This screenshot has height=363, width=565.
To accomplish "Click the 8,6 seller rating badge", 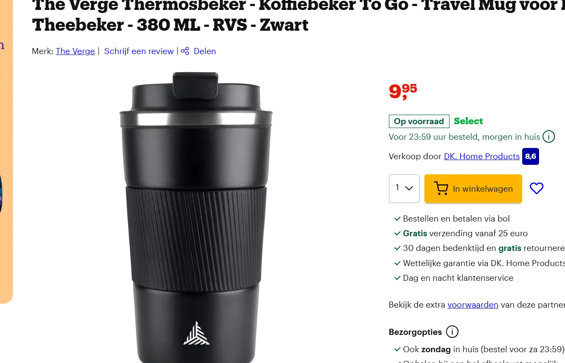I will point(530,156).
